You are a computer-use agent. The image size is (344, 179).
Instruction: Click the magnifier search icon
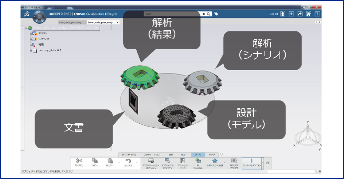(208, 14)
